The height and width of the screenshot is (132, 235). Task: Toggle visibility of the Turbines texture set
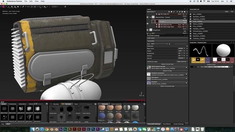pyautogui.click(x=191, y=38)
